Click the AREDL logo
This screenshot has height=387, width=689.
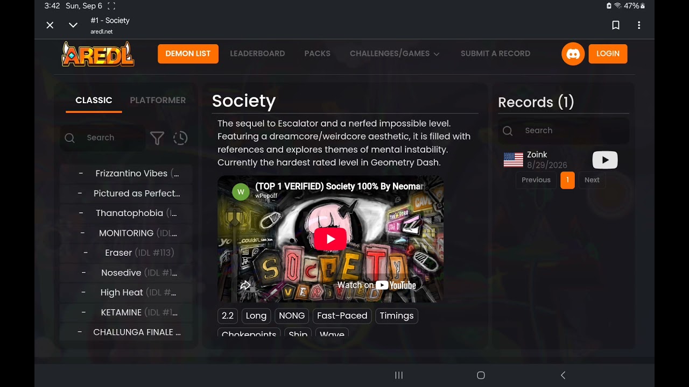click(x=98, y=54)
